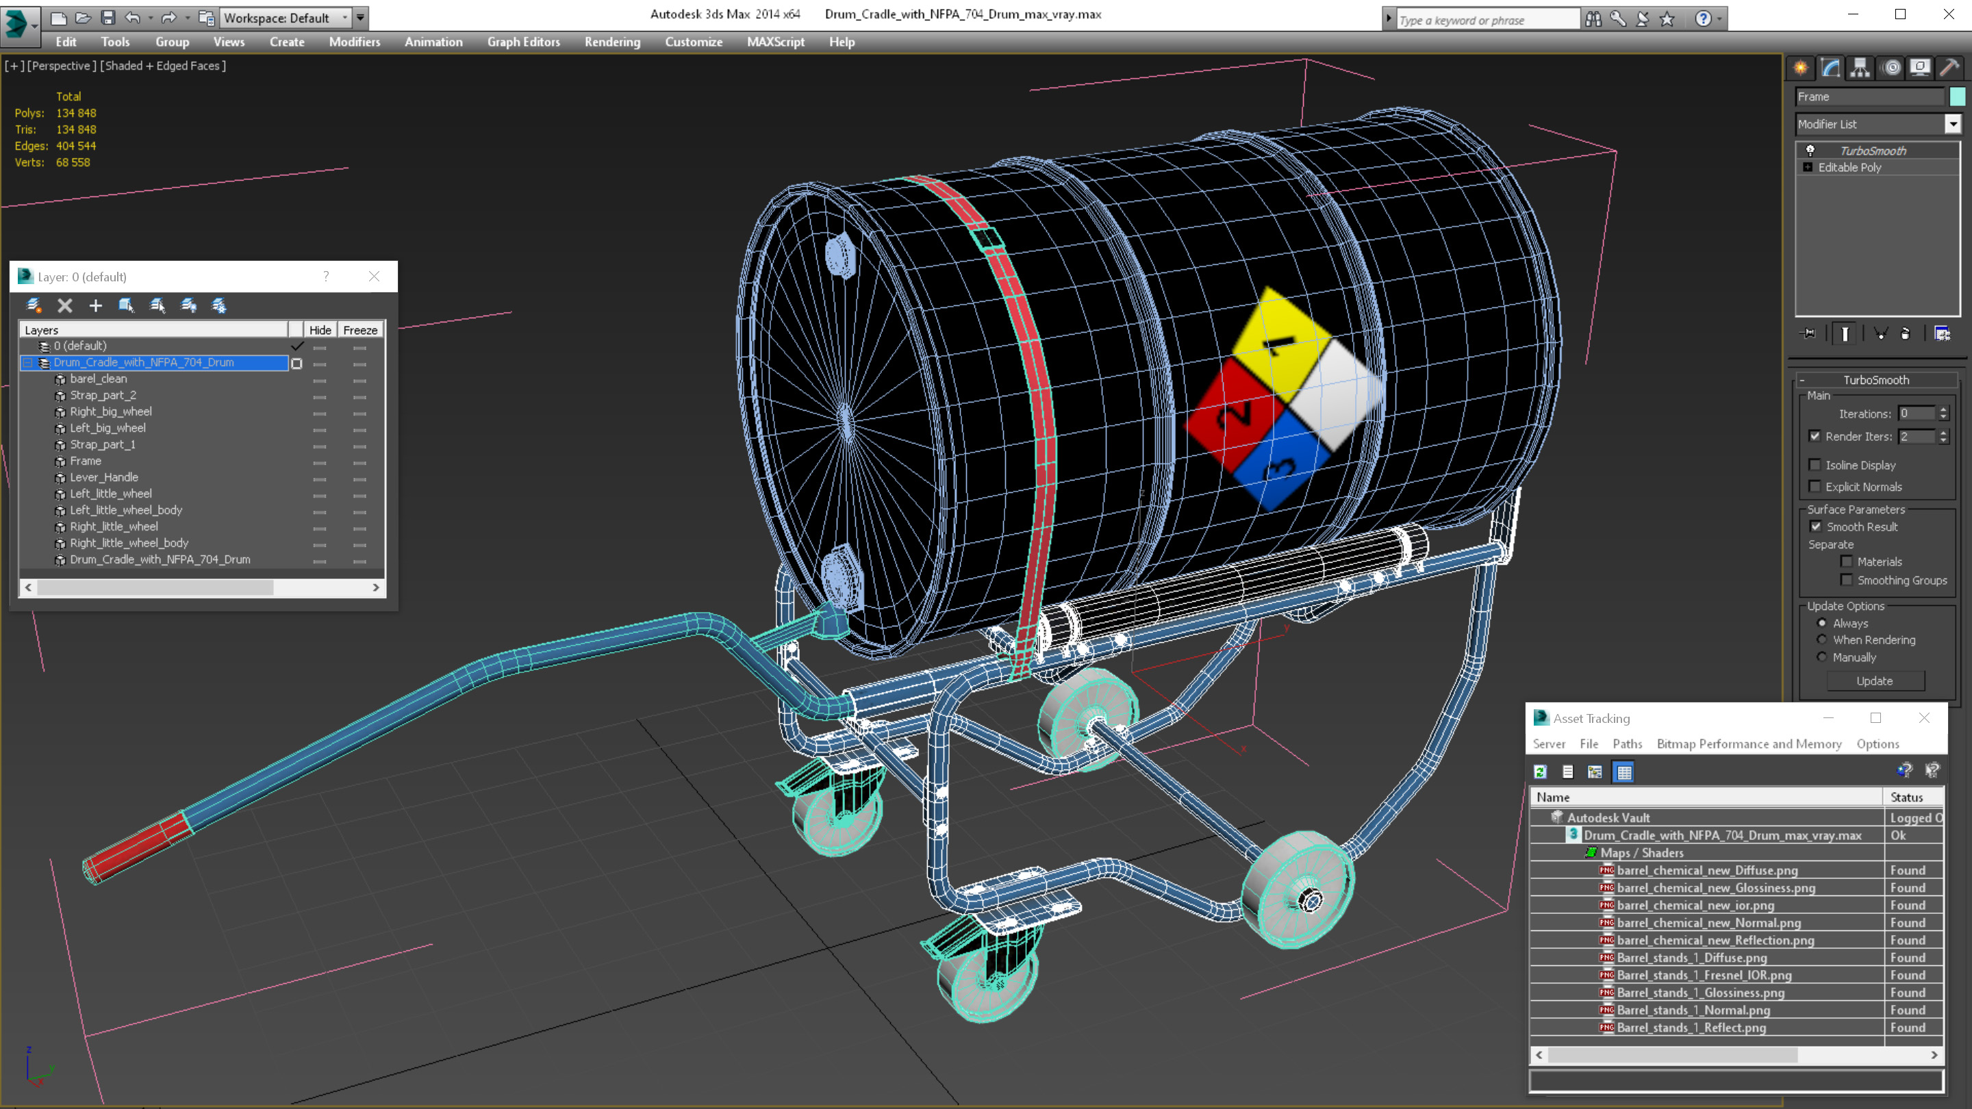Enable Separate by Smoothing Groups checkbox

click(1847, 580)
